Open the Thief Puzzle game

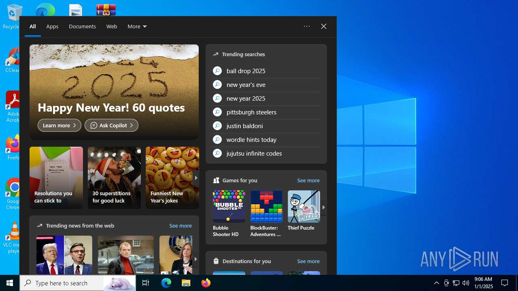[304, 211]
